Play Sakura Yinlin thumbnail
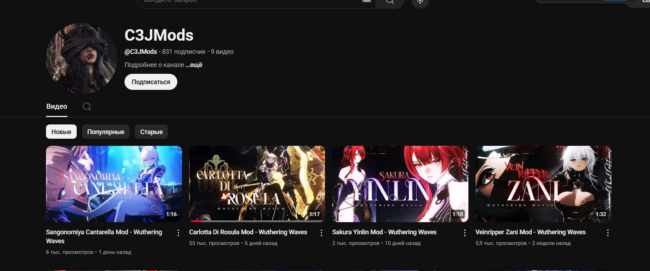Screen dimensions: 650x271 [400, 184]
